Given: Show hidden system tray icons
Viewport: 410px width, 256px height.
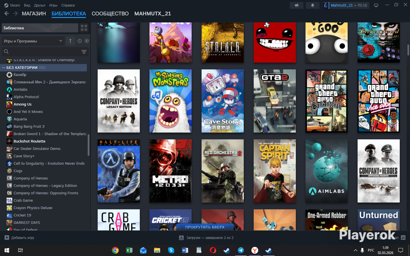Looking at the screenshot, I should click(355, 250).
